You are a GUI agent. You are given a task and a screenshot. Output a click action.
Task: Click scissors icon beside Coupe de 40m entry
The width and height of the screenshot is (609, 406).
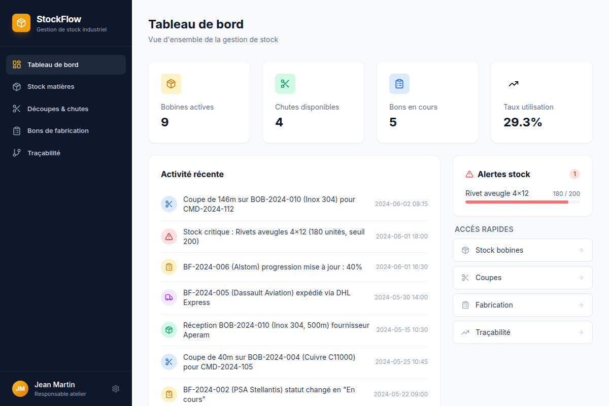click(169, 362)
